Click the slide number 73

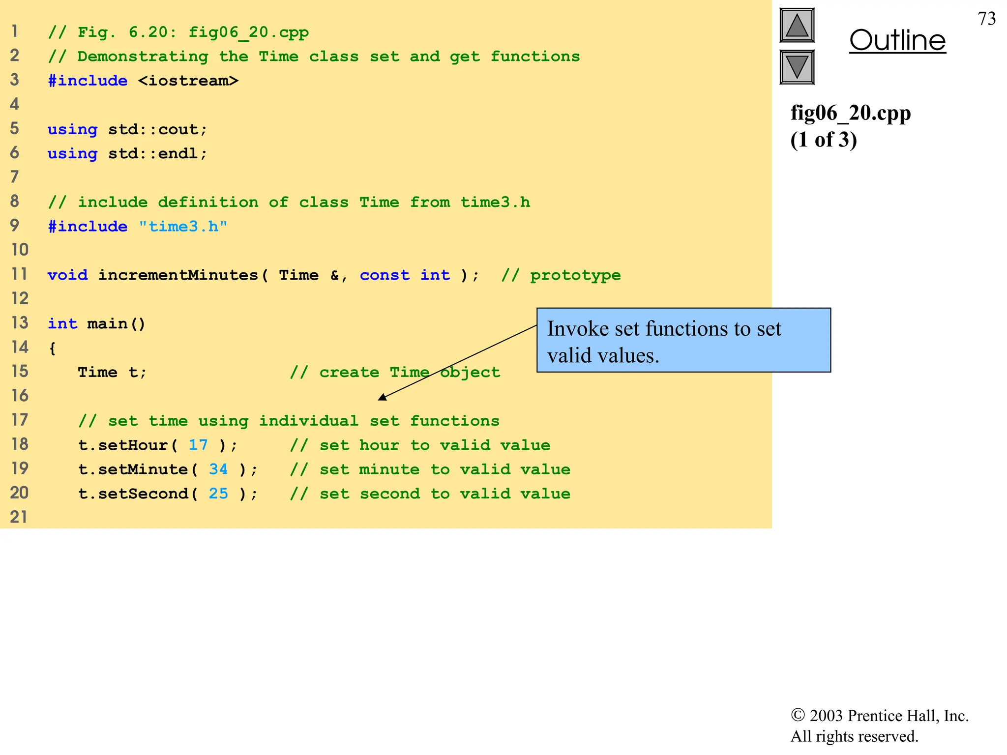(986, 19)
